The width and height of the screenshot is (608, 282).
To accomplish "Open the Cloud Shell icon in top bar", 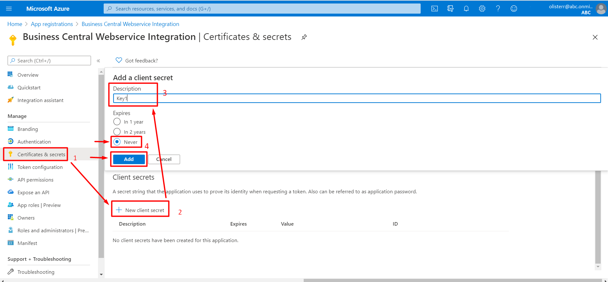I will pyautogui.click(x=435, y=9).
